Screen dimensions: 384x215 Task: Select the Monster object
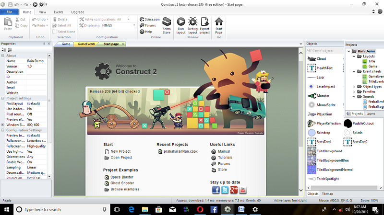319,96
